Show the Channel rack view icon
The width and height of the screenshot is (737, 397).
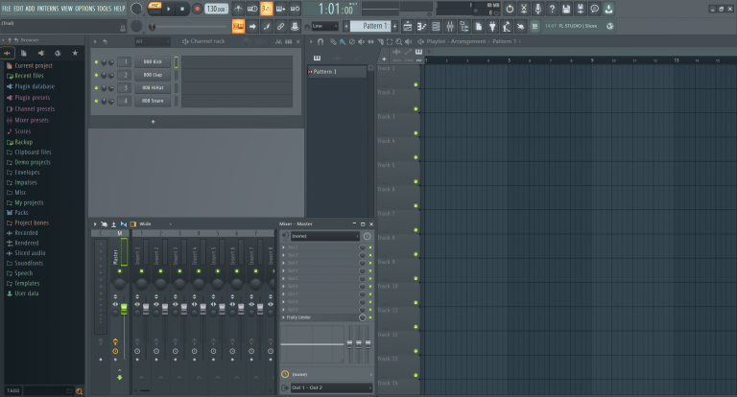[436, 26]
